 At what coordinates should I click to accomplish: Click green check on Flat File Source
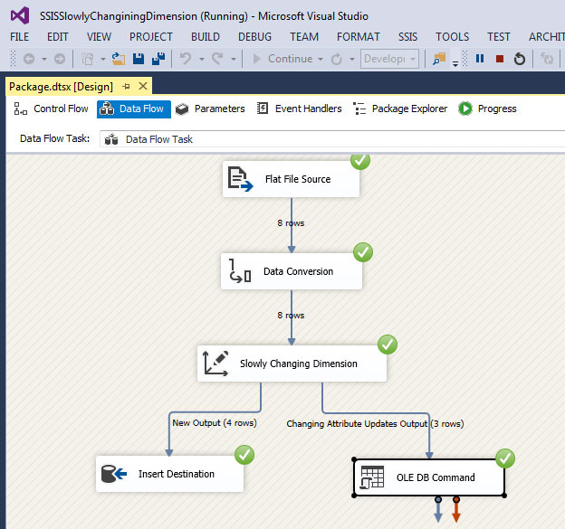360,160
